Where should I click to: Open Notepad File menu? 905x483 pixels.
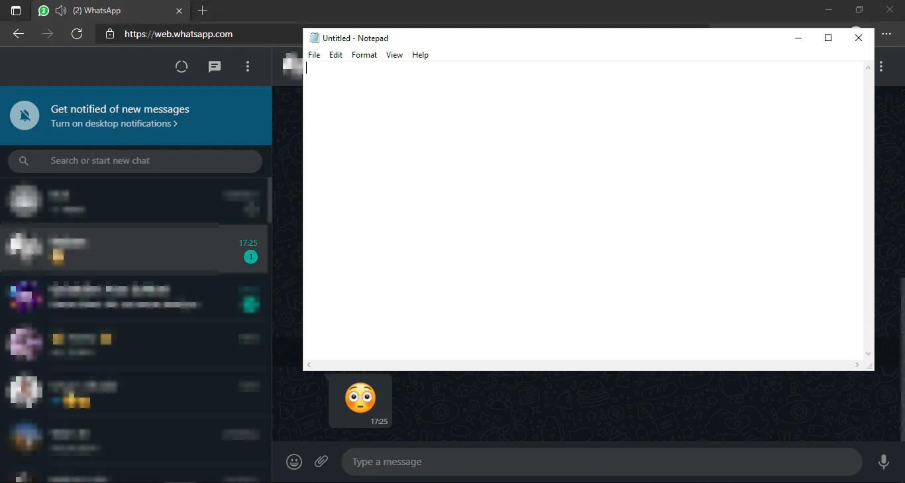click(314, 55)
